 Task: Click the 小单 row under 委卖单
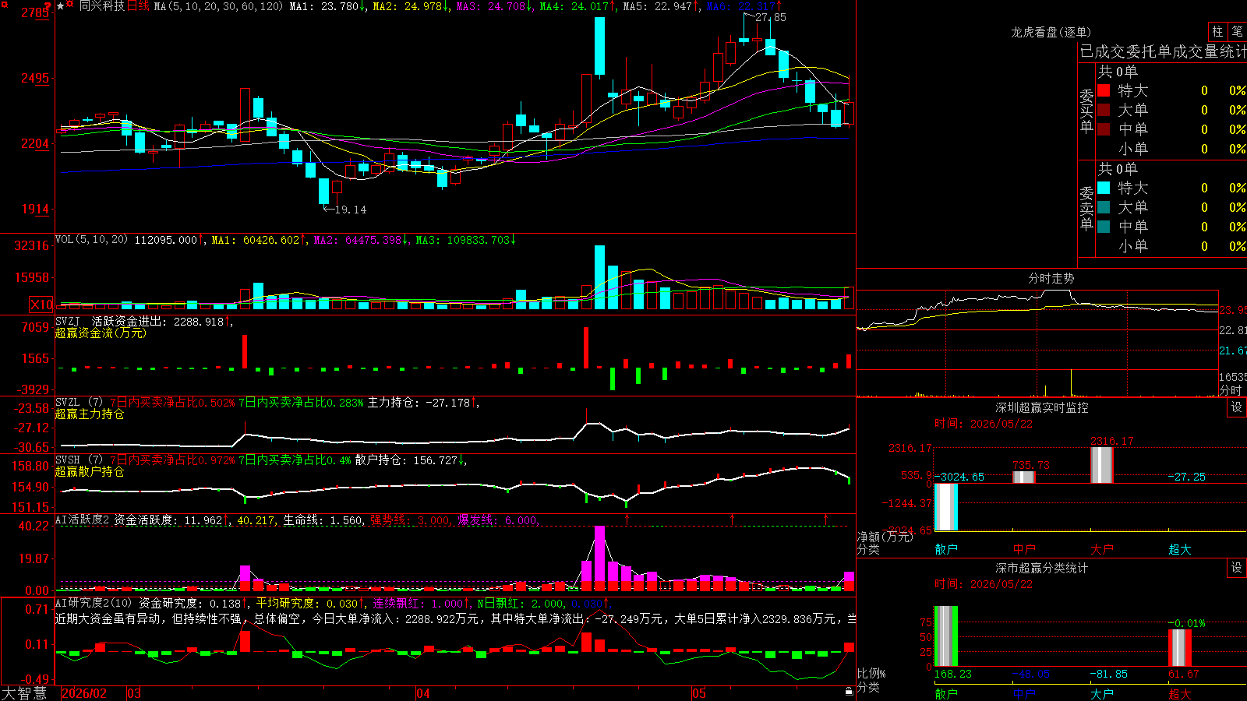tap(1171, 246)
